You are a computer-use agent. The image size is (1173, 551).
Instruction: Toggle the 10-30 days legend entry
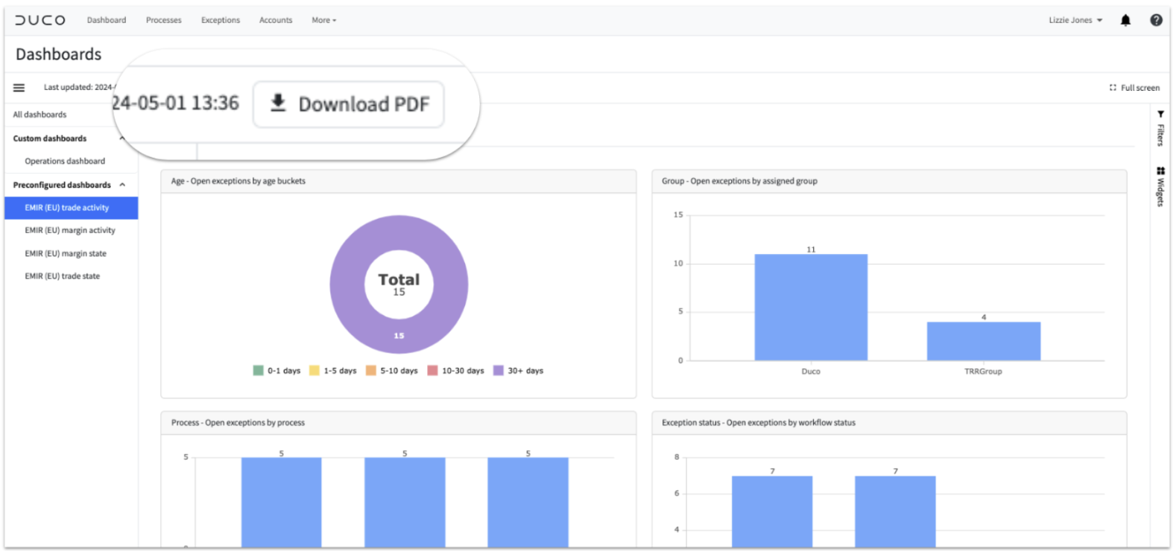click(455, 371)
